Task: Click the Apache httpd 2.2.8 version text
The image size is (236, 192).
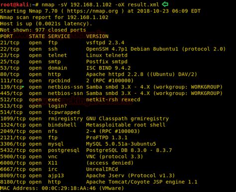Action: pos(115,74)
